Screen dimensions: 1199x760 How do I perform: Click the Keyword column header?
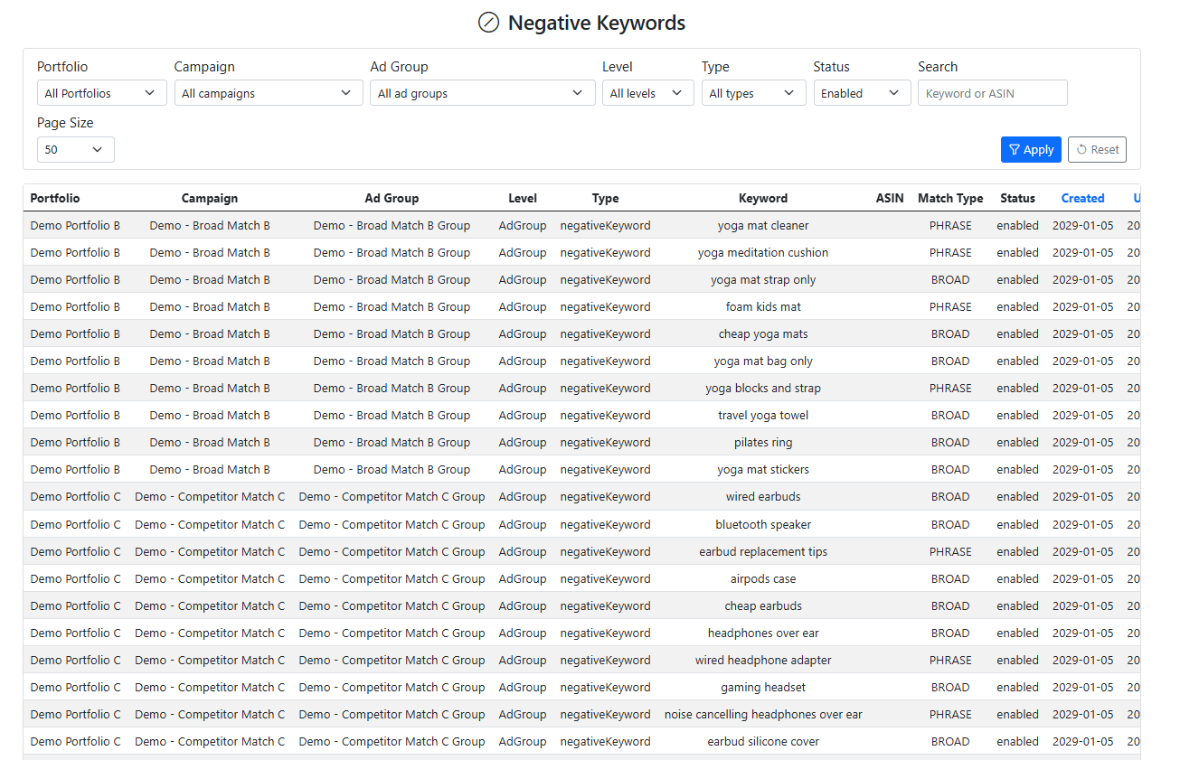tap(762, 198)
